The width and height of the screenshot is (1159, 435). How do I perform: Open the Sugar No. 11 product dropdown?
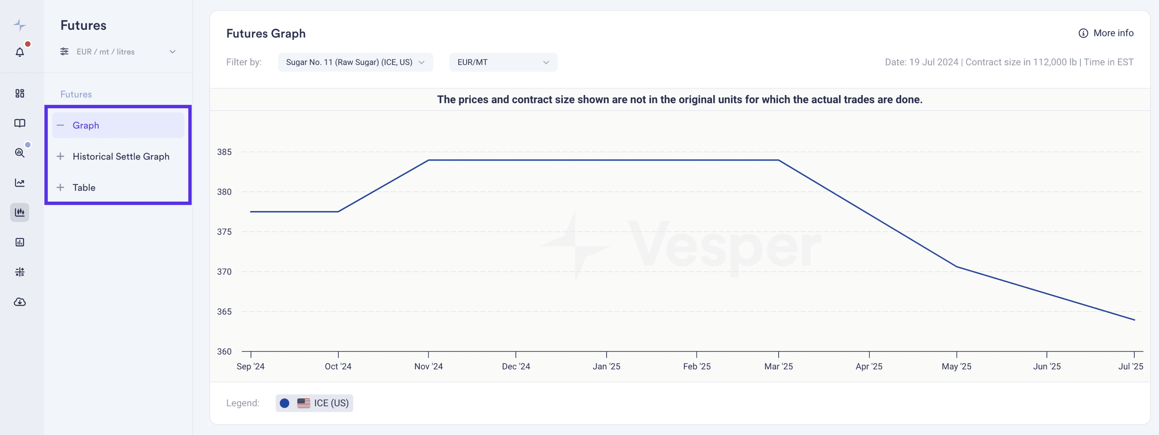(355, 62)
